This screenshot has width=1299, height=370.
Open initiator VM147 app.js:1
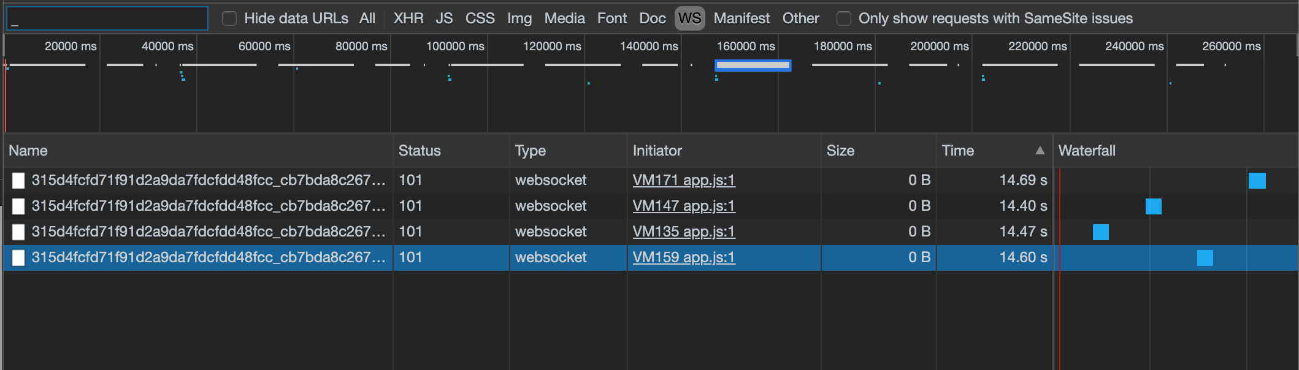683,206
